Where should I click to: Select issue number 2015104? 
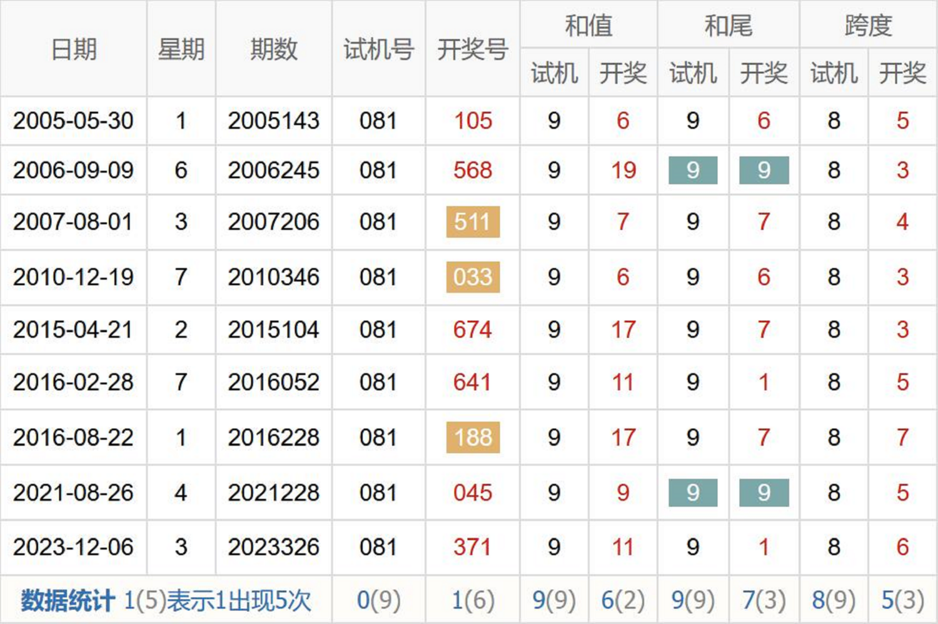pyautogui.click(x=273, y=330)
